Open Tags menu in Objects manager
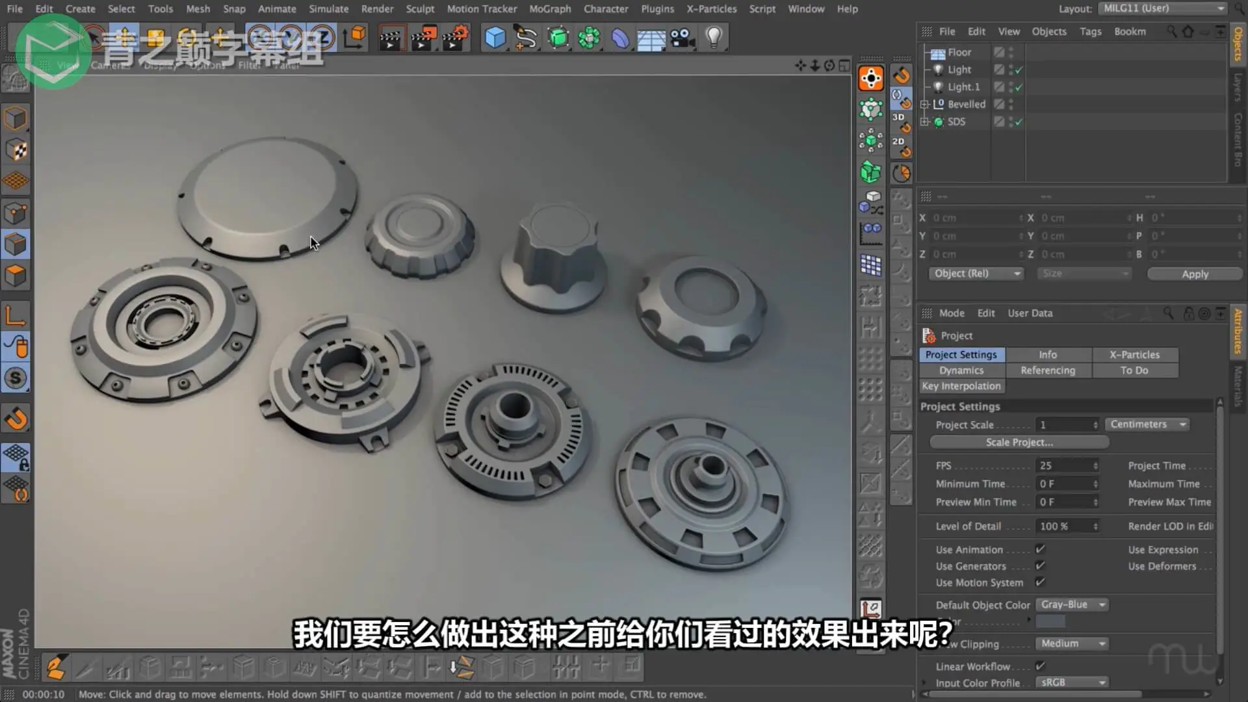Image resolution: width=1248 pixels, height=702 pixels. pos(1091,31)
